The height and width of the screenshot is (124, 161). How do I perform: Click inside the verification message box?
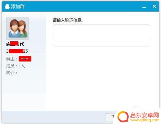[101, 36]
